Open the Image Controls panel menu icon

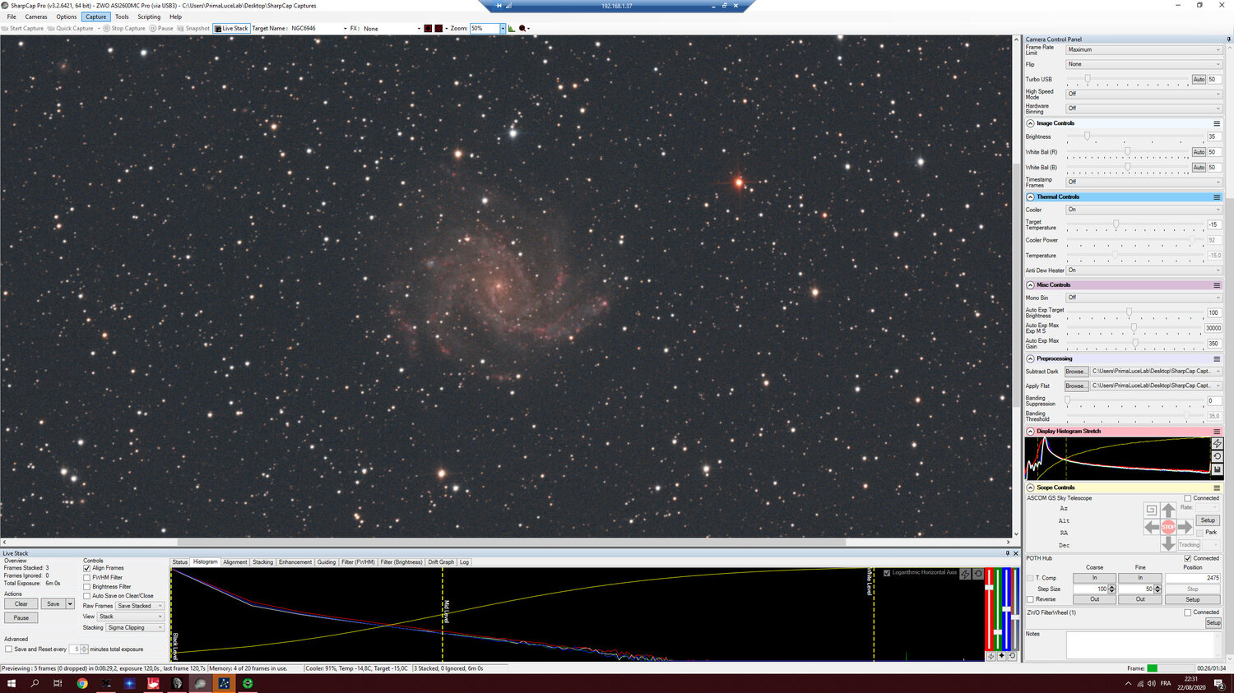1217,123
